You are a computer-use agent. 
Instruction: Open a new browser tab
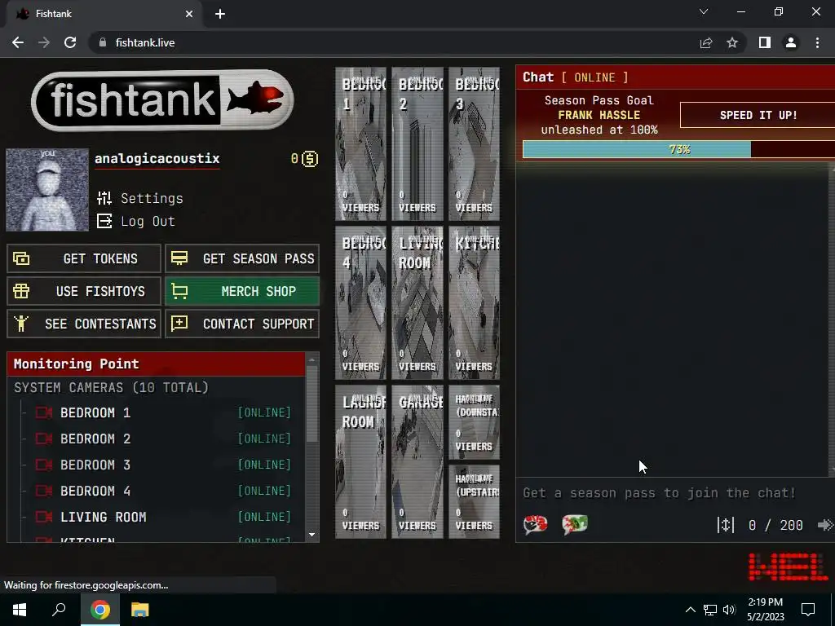tap(220, 14)
